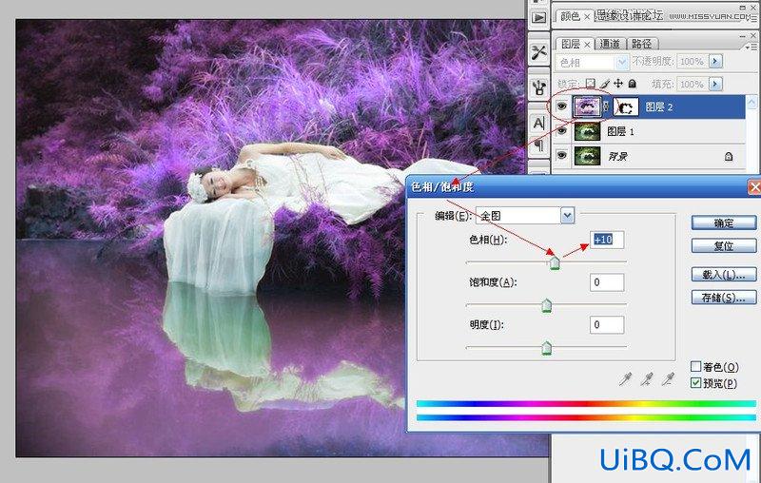Click the lower rainbow color bar
The image size is (761, 483).
pos(586,417)
